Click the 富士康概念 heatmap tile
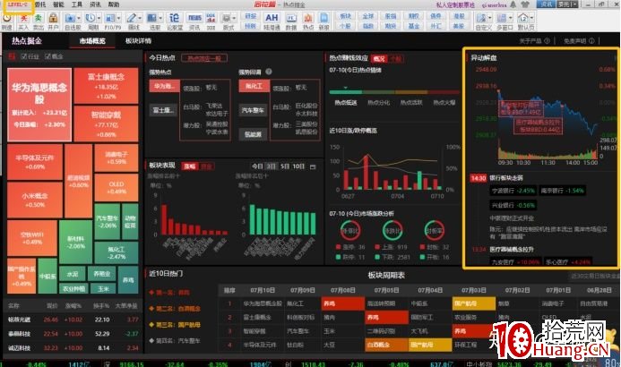The height and width of the screenshot is (367, 621). pos(106,86)
